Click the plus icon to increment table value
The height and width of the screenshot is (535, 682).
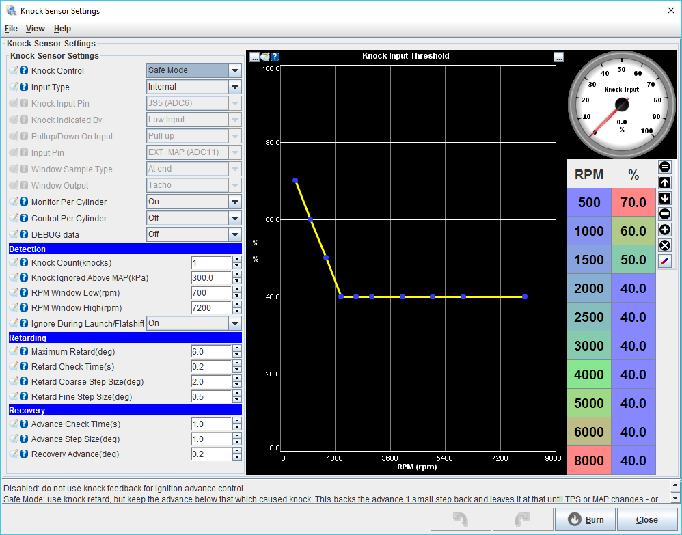pos(665,230)
